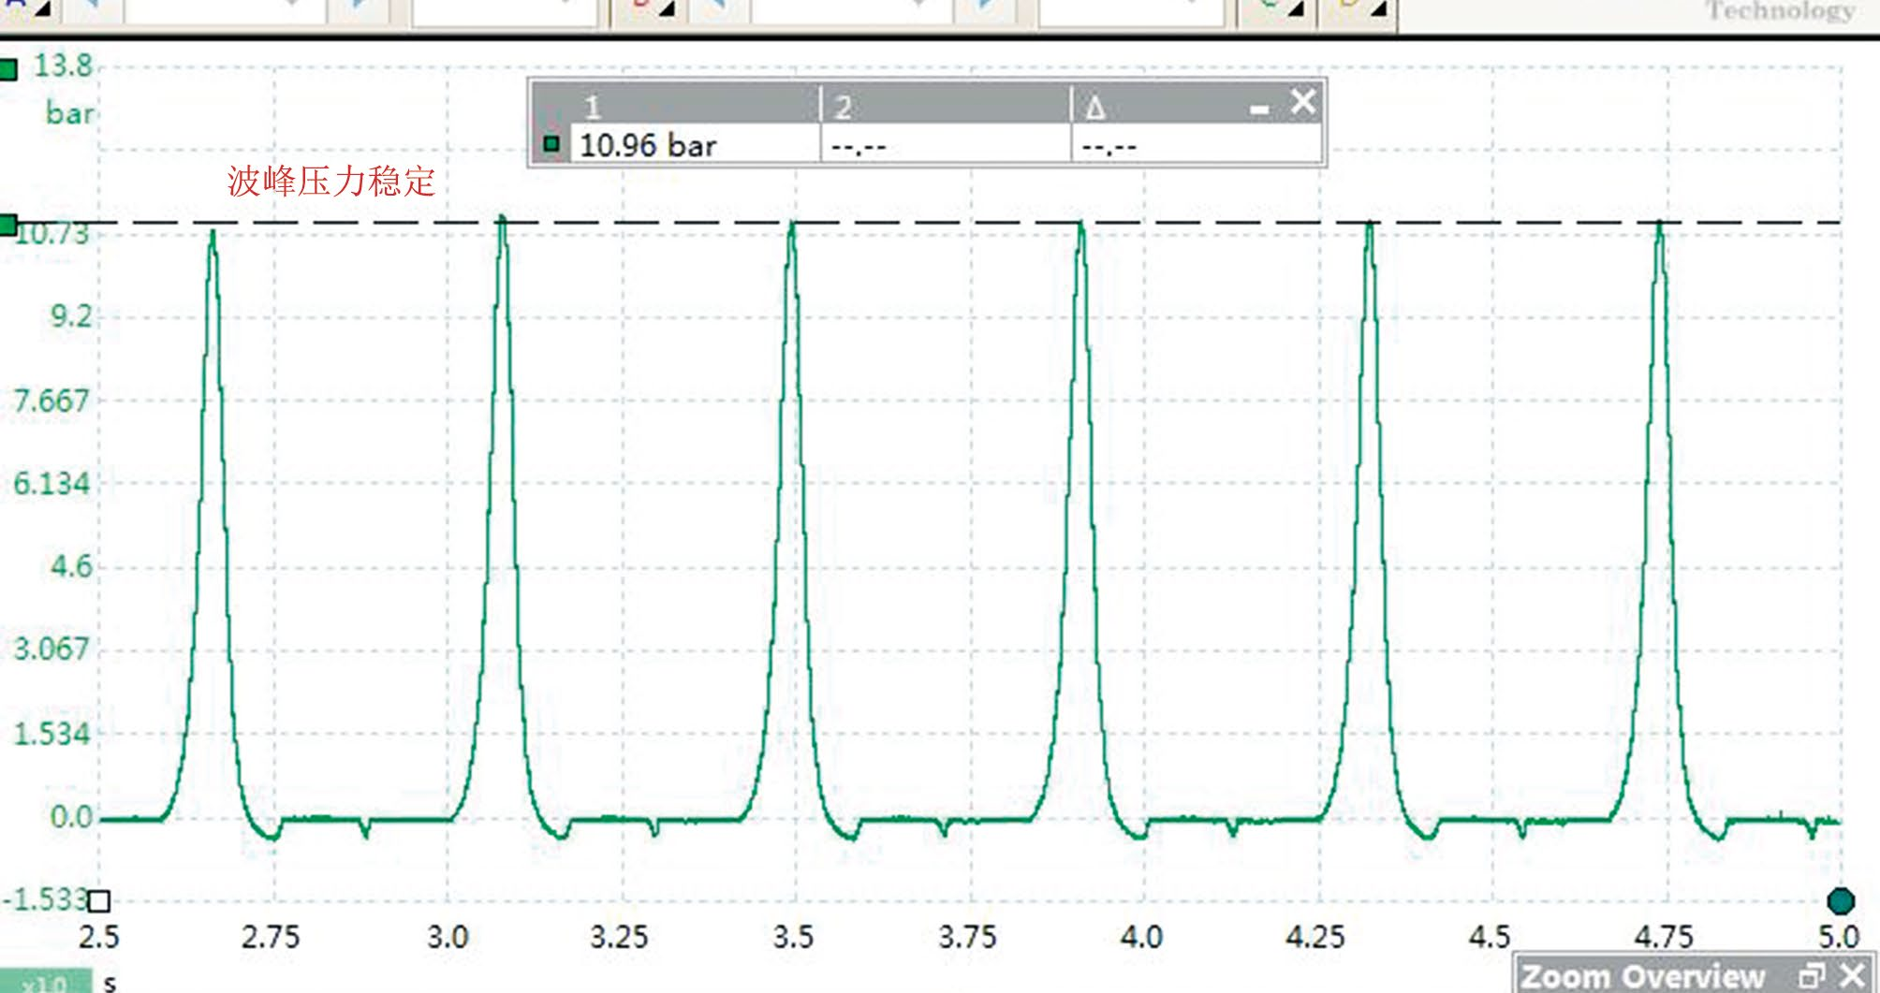Click the 4.6 pressure axis label
The image size is (1880, 993).
click(x=71, y=566)
